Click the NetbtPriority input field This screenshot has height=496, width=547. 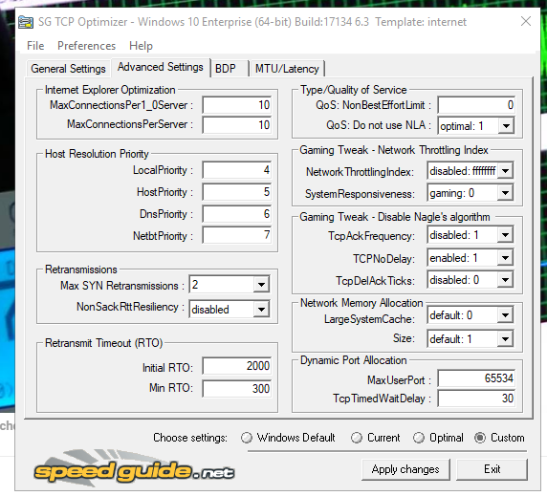(237, 235)
